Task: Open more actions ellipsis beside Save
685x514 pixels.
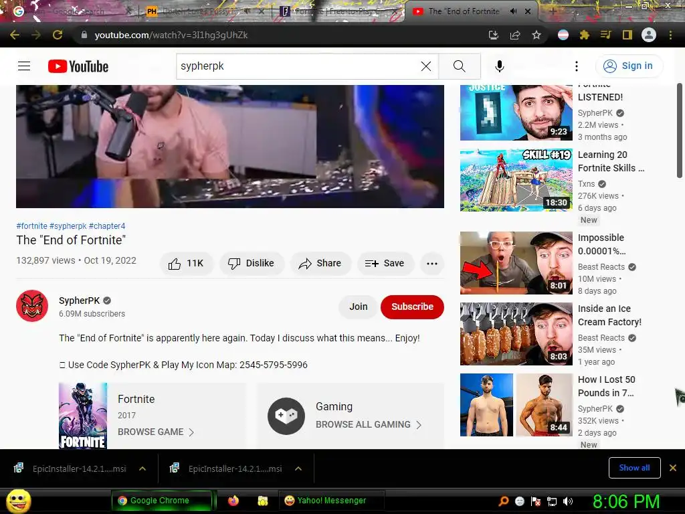Action: click(x=431, y=263)
